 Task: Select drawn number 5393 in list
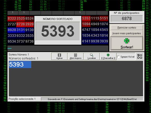[20, 64]
